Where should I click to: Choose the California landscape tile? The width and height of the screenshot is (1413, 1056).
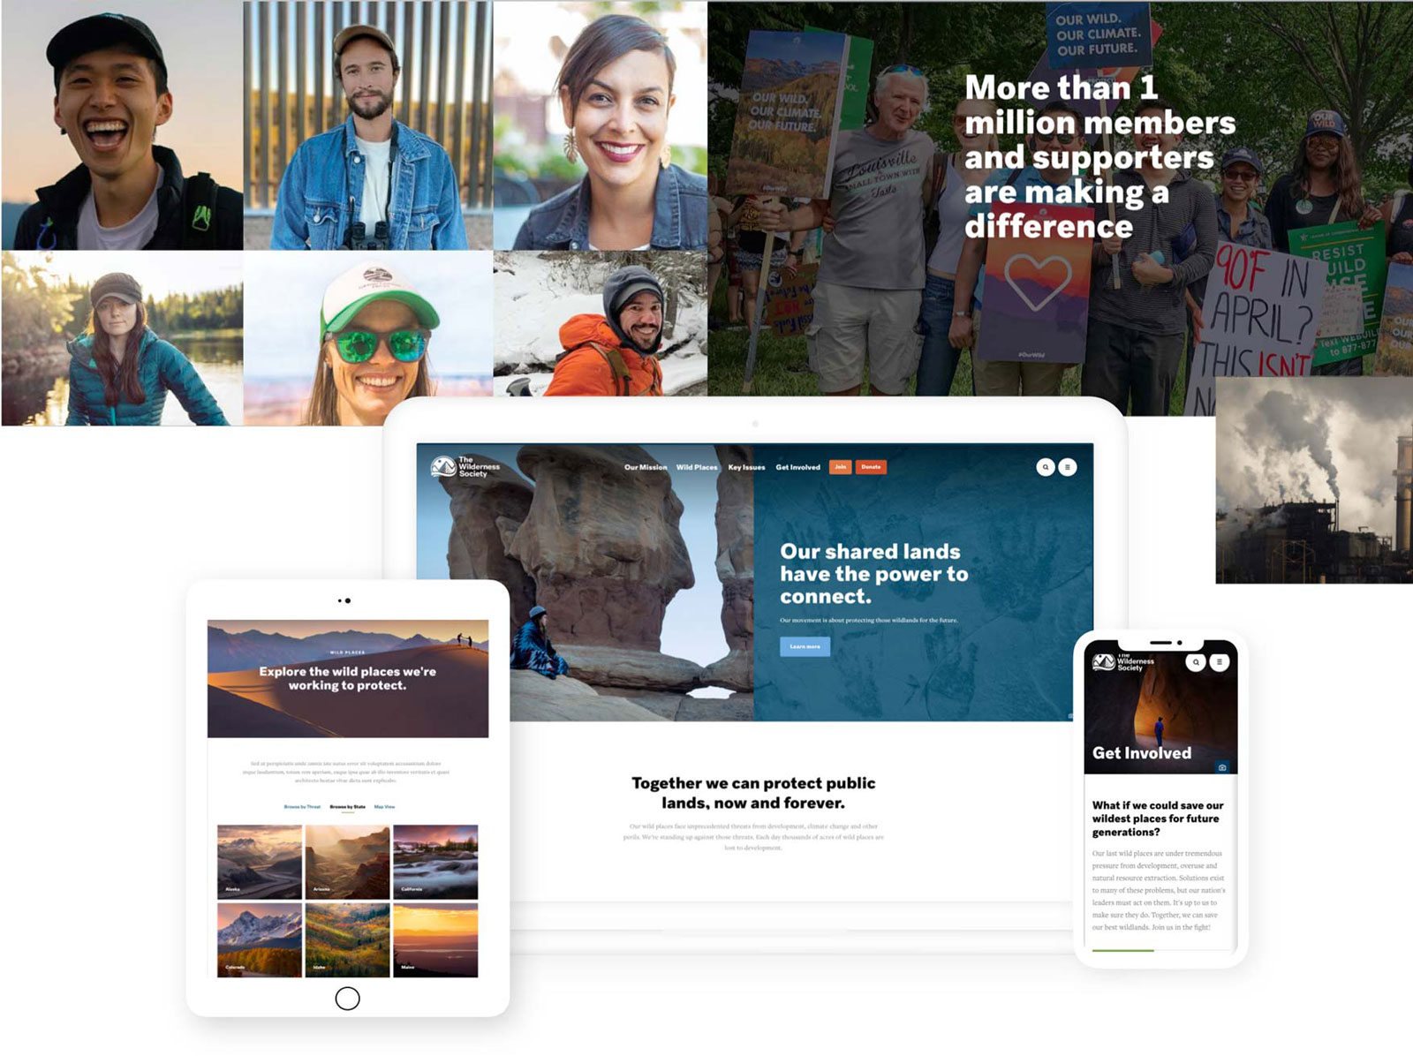tap(435, 862)
